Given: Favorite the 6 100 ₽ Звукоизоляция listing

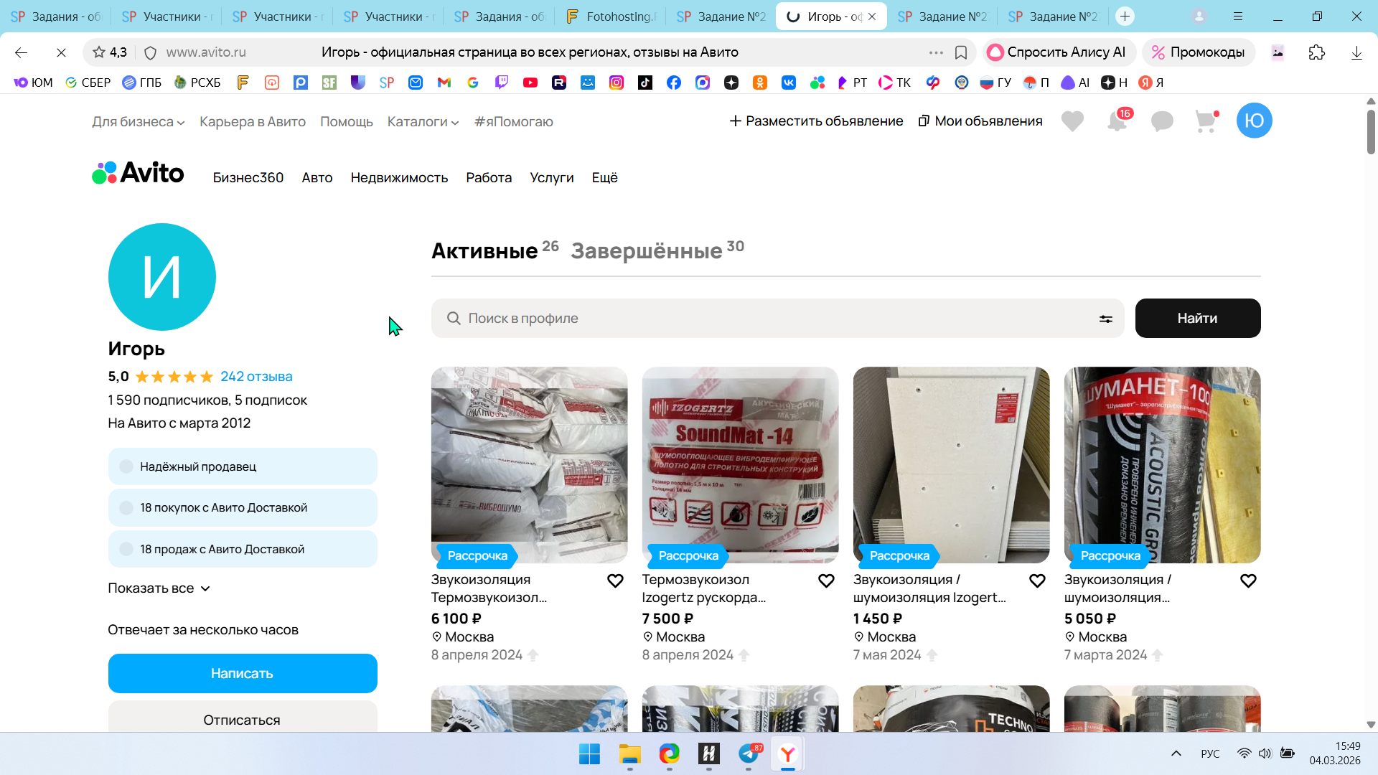Looking at the screenshot, I should 615,581.
